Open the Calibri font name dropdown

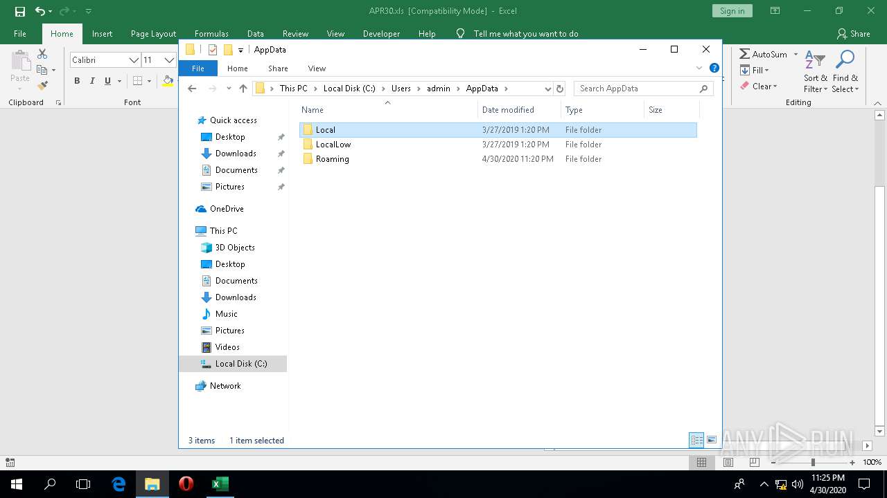coord(134,60)
